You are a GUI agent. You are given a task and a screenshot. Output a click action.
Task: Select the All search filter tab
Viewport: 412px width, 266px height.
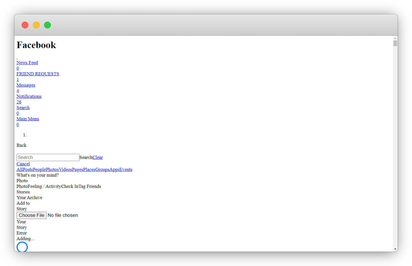[x=19, y=170]
